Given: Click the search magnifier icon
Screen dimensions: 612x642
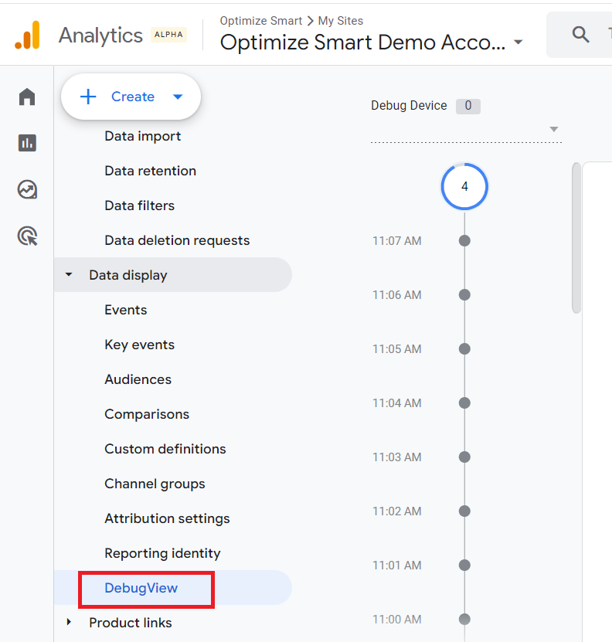Looking at the screenshot, I should [580, 35].
